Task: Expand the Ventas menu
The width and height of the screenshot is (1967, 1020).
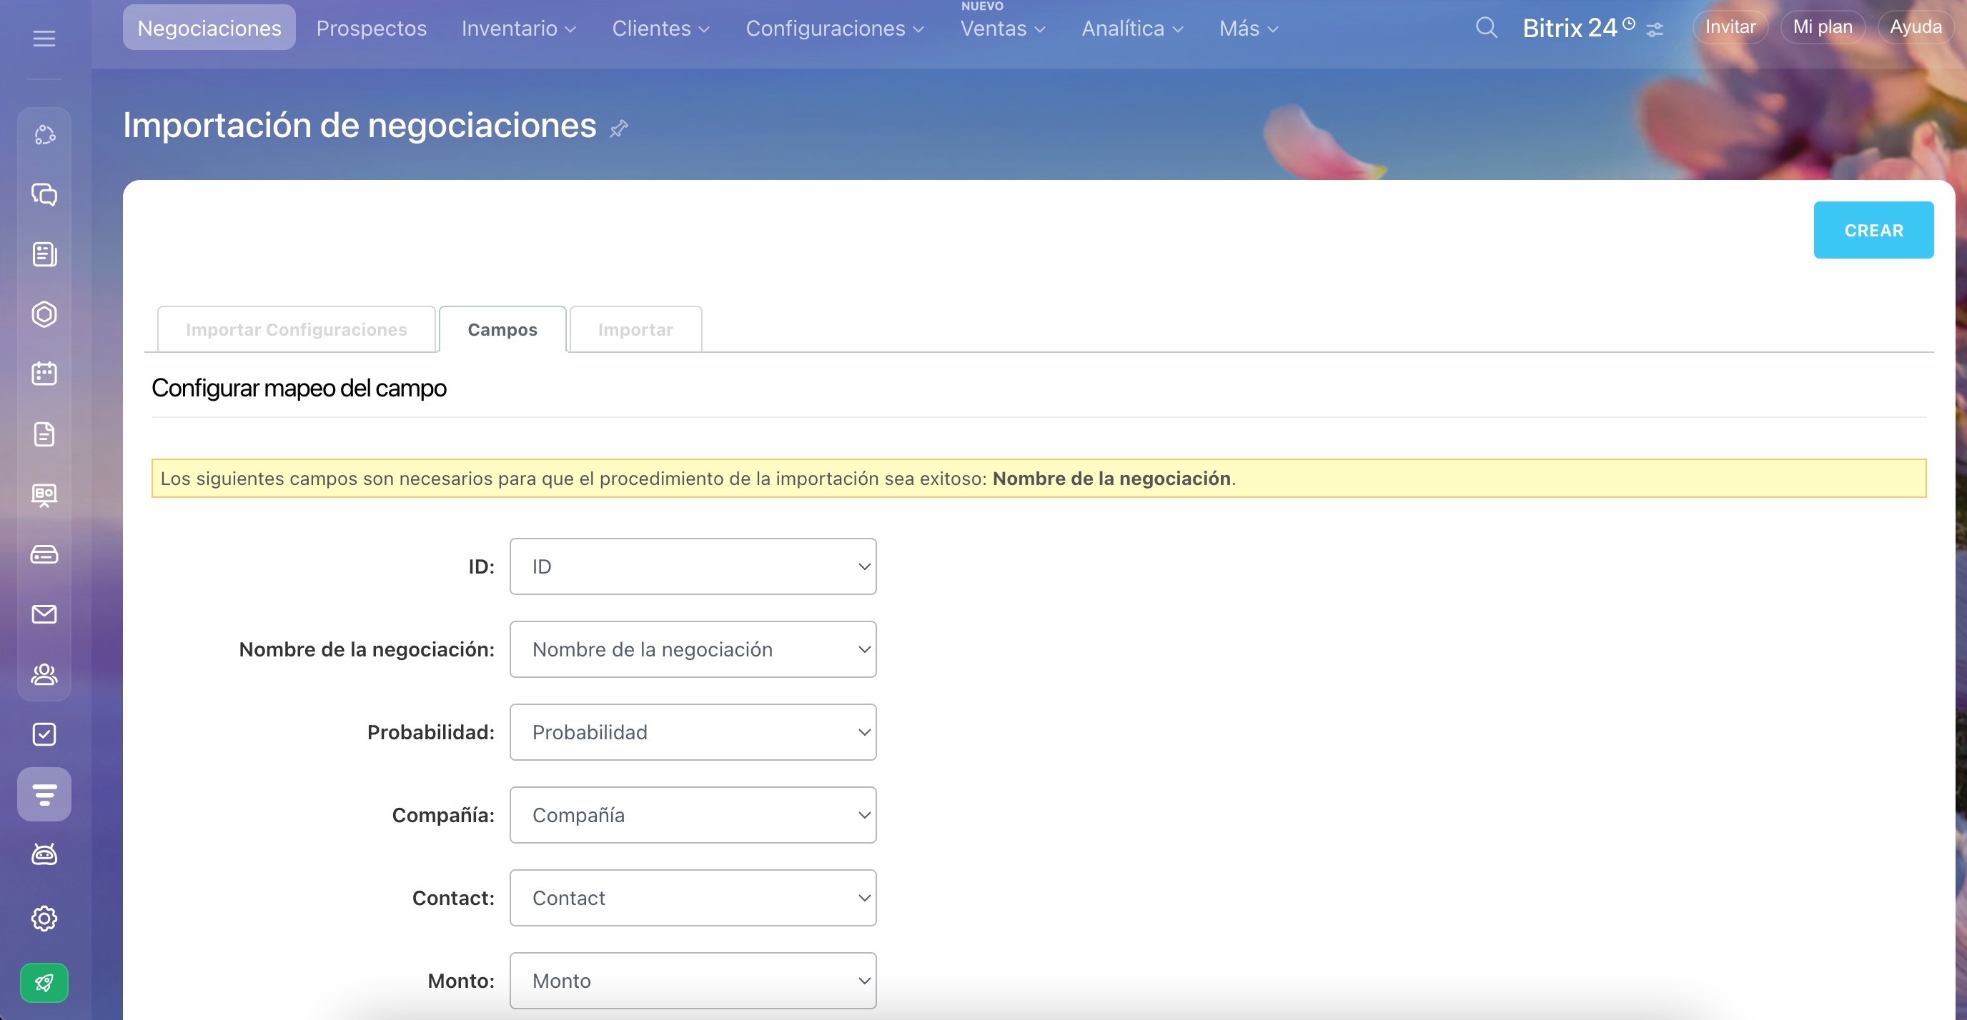Action: [1003, 29]
